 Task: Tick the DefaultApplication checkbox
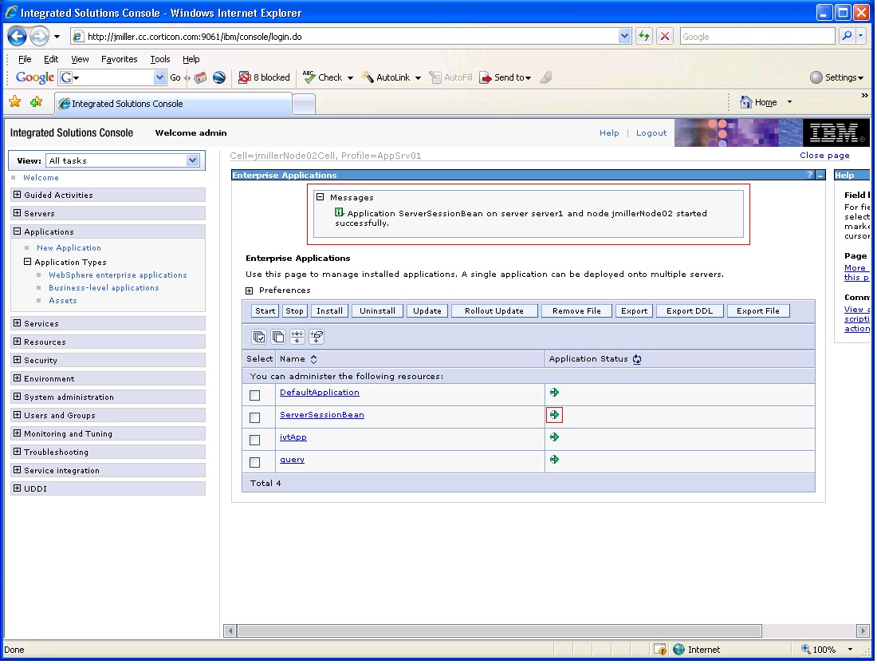point(255,395)
